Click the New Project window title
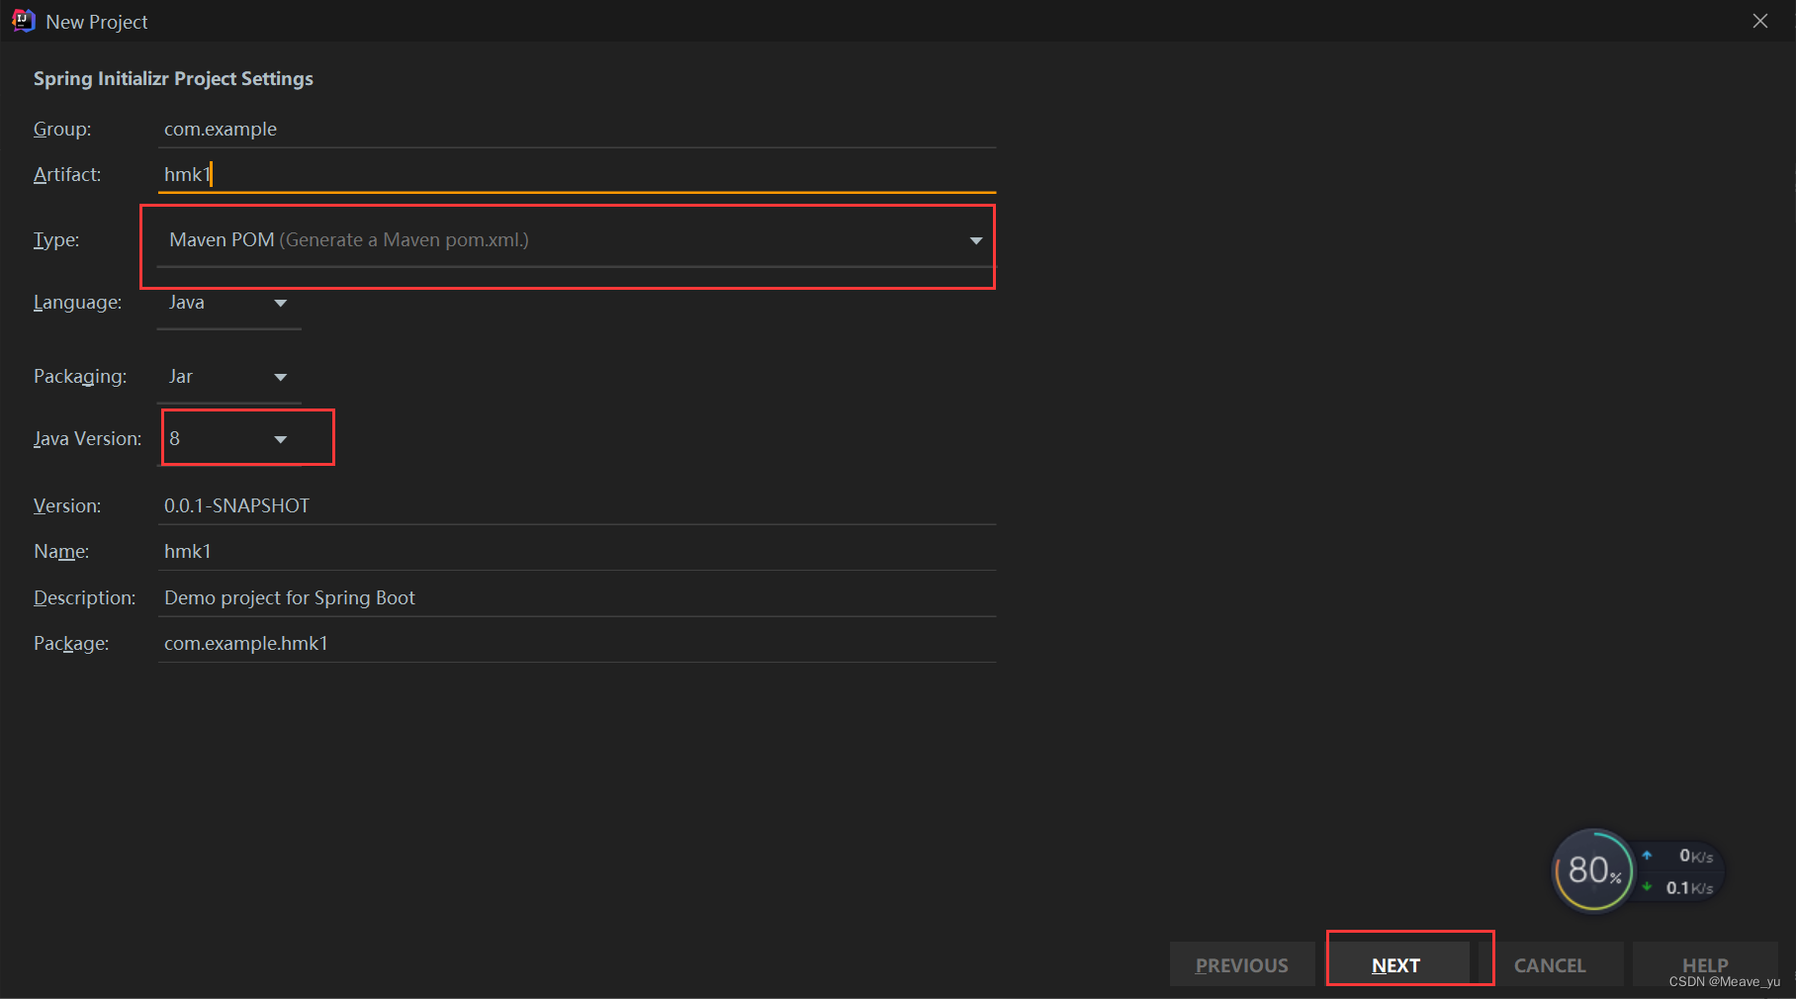The image size is (1796, 999). [97, 22]
